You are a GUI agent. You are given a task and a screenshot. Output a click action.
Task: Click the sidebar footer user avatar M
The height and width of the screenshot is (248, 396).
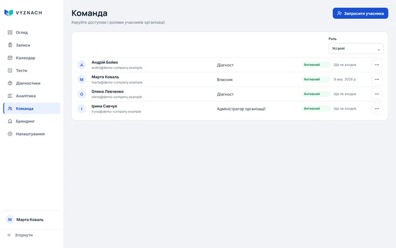[10, 219]
